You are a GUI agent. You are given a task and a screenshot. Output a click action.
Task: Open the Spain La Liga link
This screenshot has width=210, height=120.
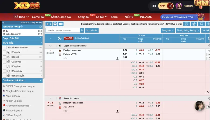pyautogui.click(x=14, y=101)
